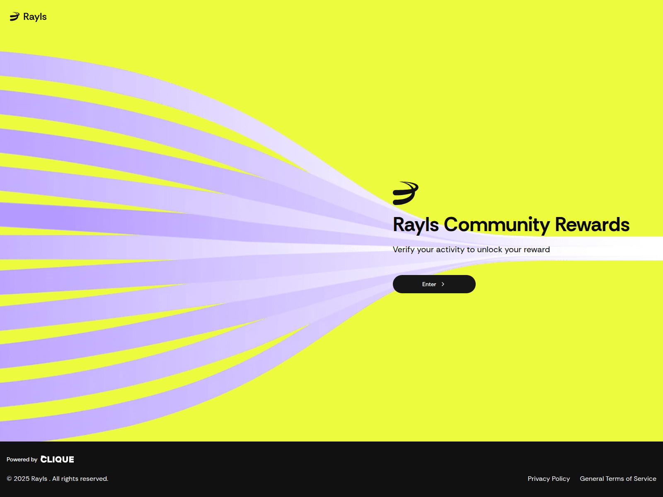Open the Privacy Policy link
The image size is (663, 497).
click(549, 479)
